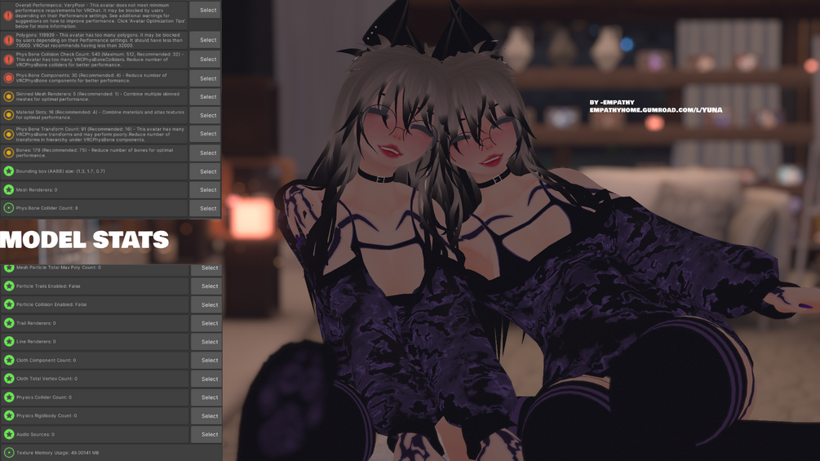Click the error icon for Phys Bone Collision Check Count
Screen dimensions: 820x461
pyautogui.click(x=8, y=60)
